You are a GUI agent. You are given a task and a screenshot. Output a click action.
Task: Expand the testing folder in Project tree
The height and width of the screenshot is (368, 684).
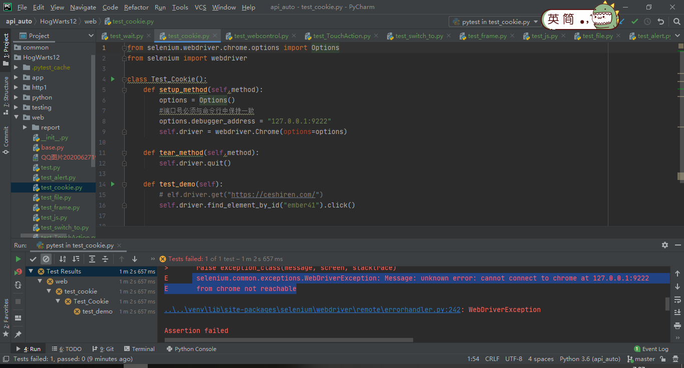pos(16,107)
